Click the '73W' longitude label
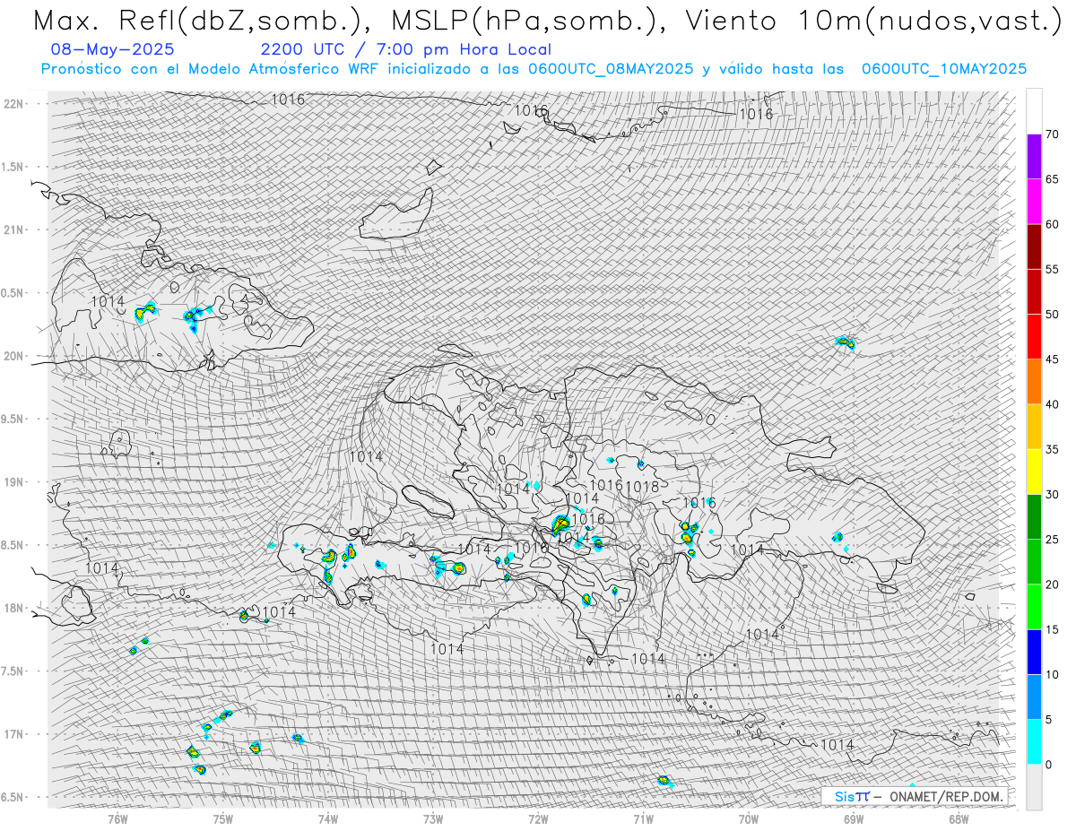 click(x=433, y=818)
